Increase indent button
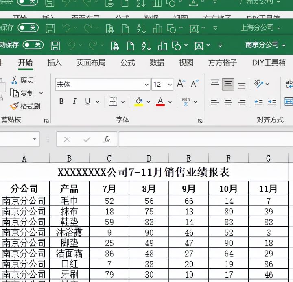 (x=272, y=102)
